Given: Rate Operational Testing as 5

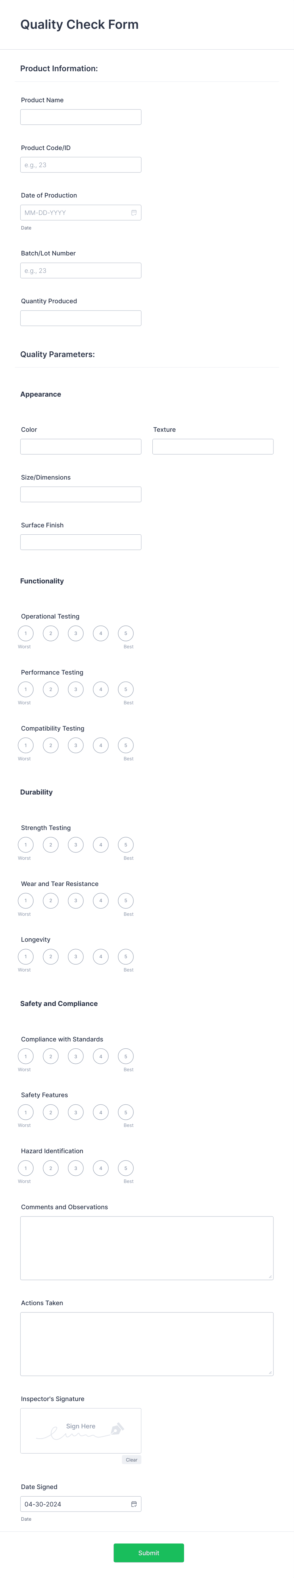Looking at the screenshot, I should pos(125,633).
